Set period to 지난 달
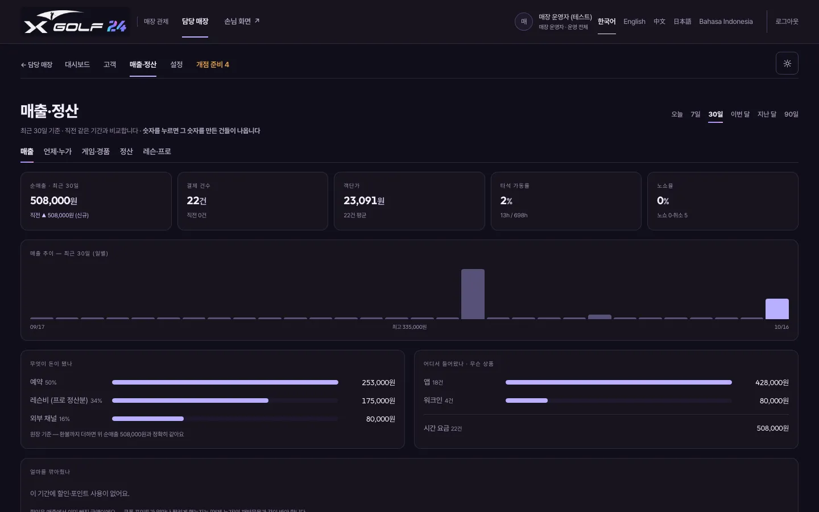This screenshot has width=819, height=512. tap(767, 114)
